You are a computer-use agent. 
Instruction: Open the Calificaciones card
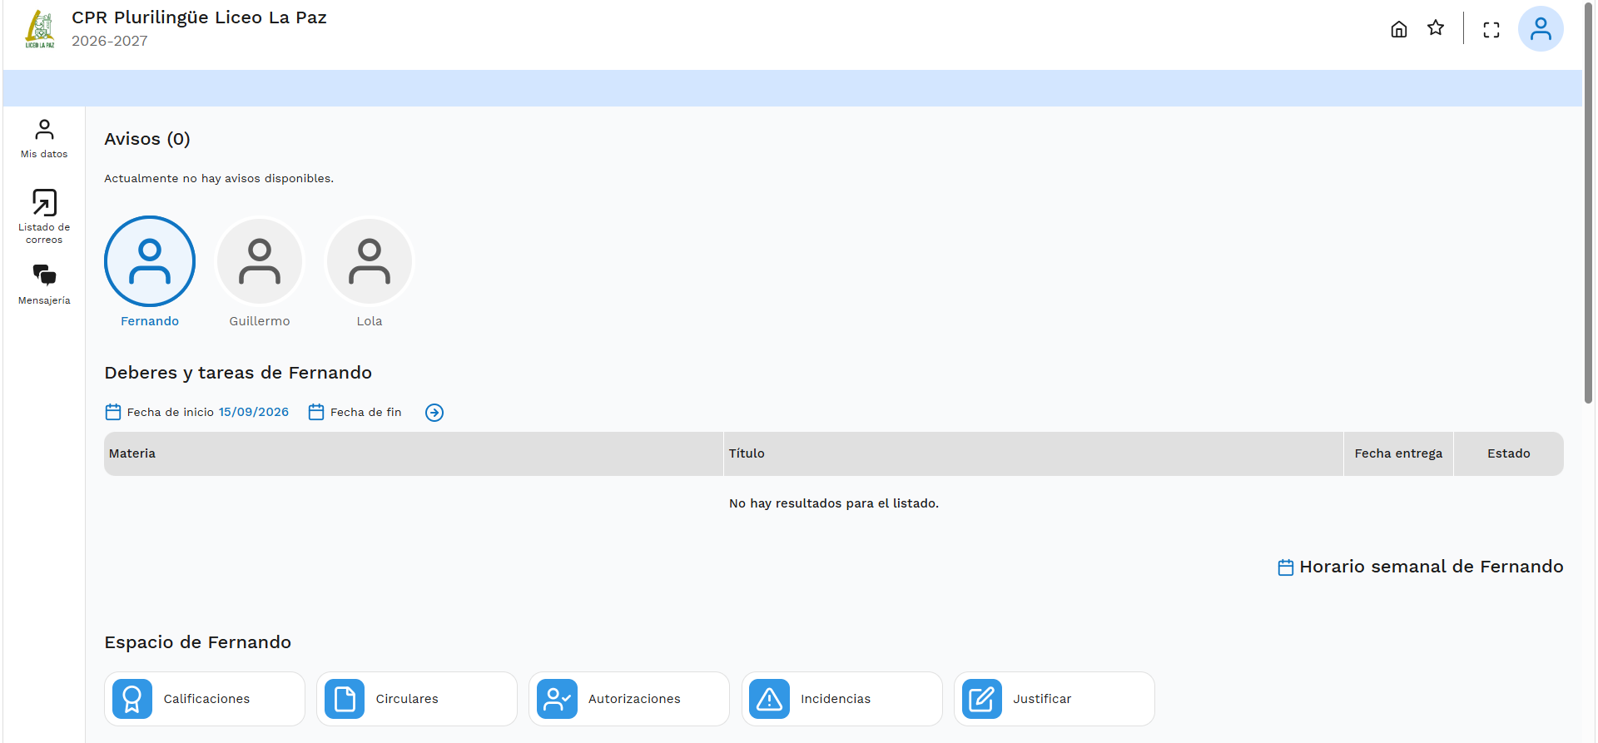[x=205, y=699]
